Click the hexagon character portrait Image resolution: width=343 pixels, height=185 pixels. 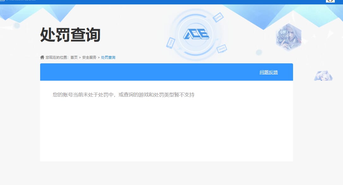[x=288, y=37]
